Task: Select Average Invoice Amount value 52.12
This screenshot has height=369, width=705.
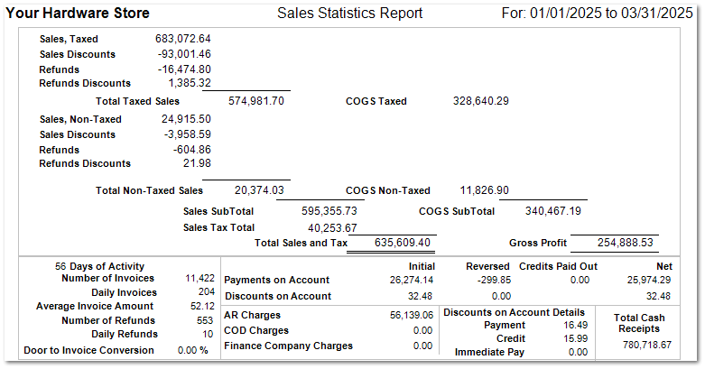Action: pos(203,306)
